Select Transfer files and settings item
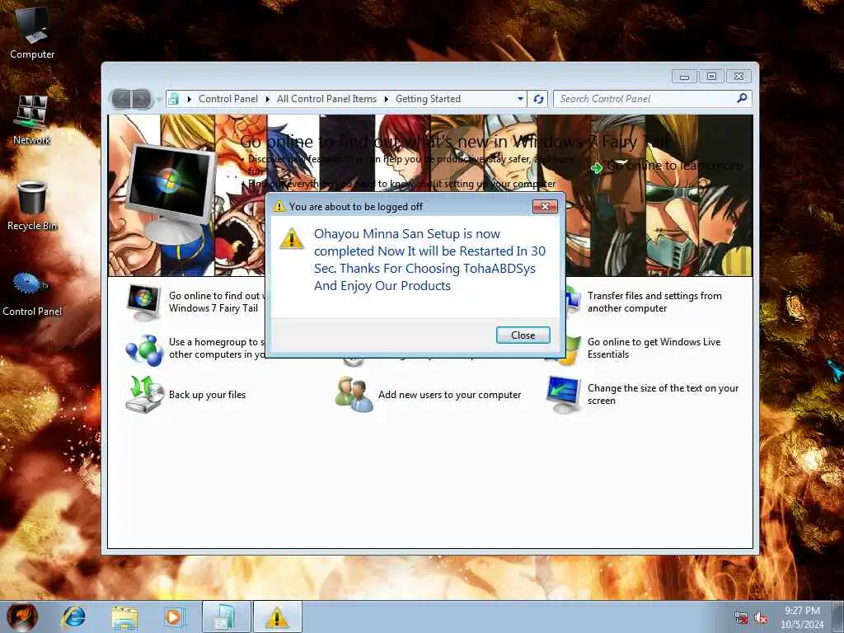Viewport: 844px width, 633px height. pyautogui.click(x=654, y=302)
